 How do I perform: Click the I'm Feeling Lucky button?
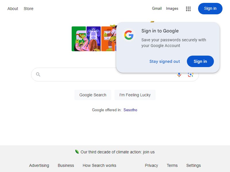click(x=135, y=95)
